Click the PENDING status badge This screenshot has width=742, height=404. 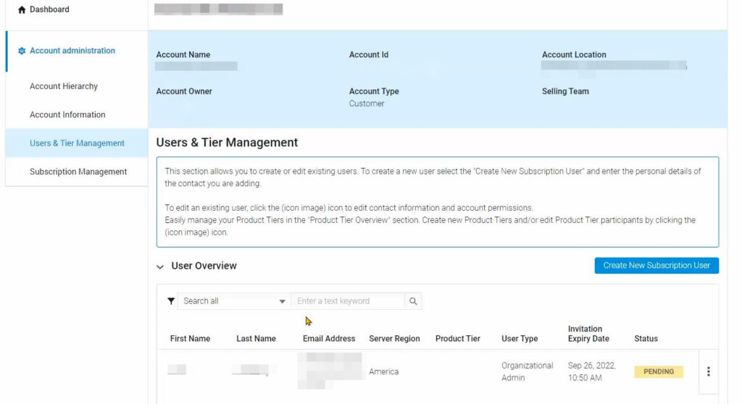[x=659, y=371]
